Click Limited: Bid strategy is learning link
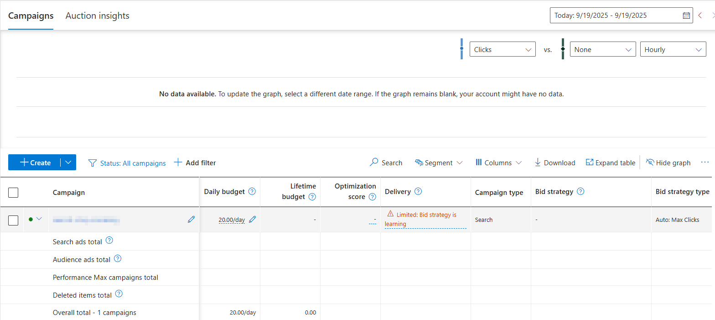This screenshot has width=715, height=320. click(425, 219)
